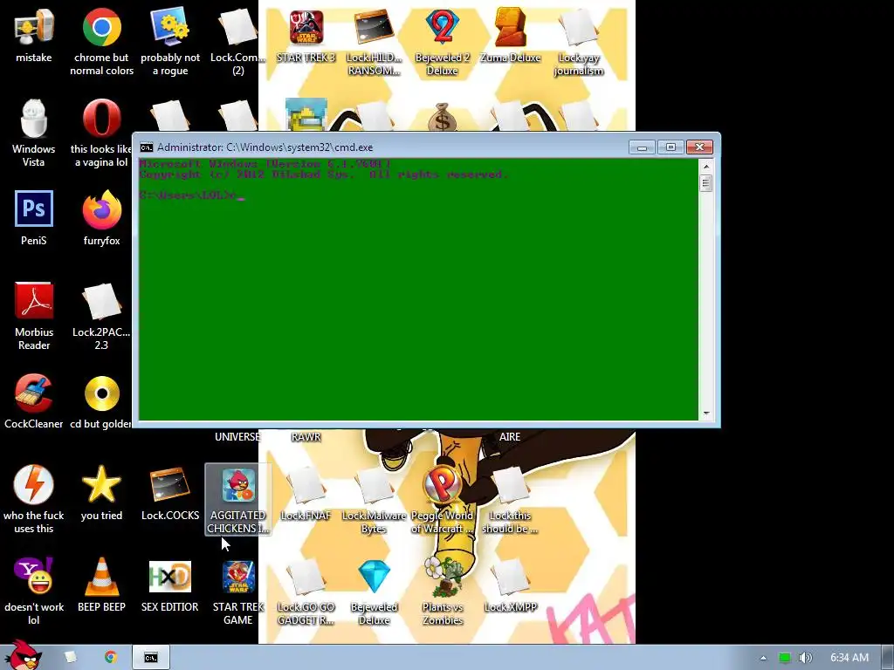Select the red Opera desktop icon
894x670 pixels.
coord(101,119)
